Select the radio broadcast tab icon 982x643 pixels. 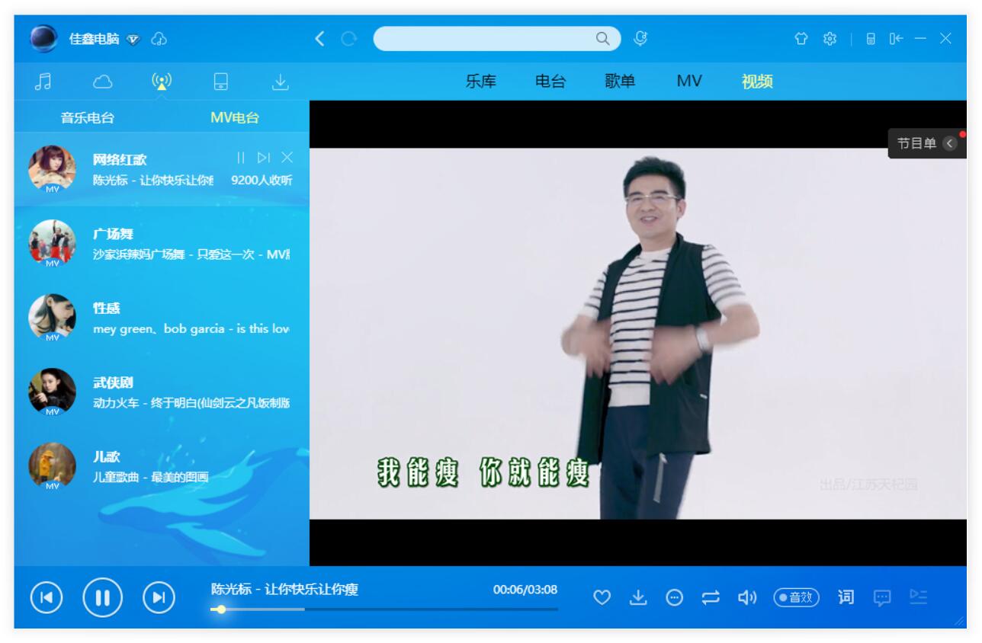click(161, 82)
